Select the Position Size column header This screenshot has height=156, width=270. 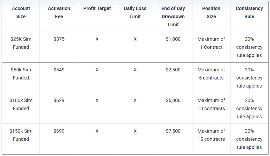pyautogui.click(x=211, y=12)
